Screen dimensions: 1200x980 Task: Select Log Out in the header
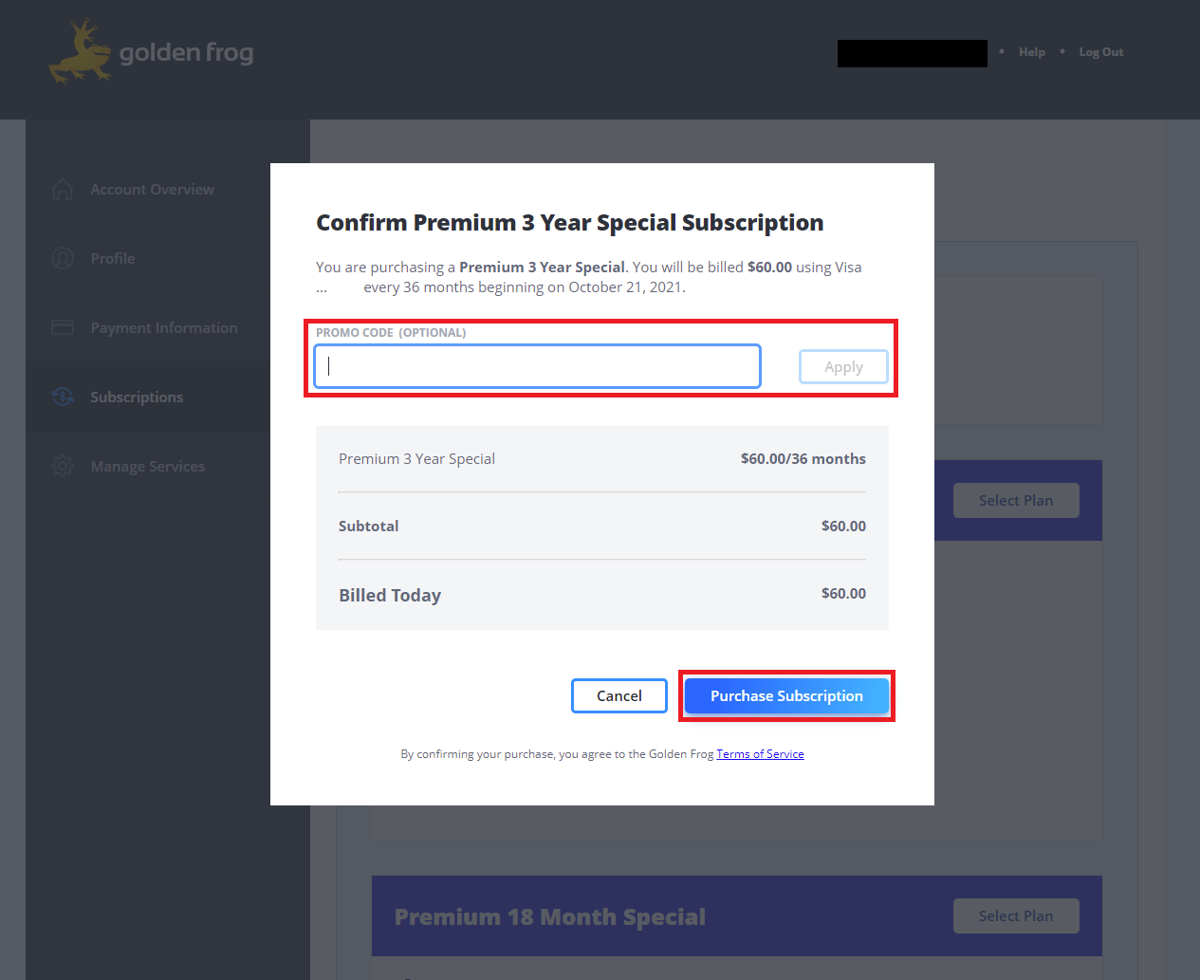click(x=1100, y=51)
